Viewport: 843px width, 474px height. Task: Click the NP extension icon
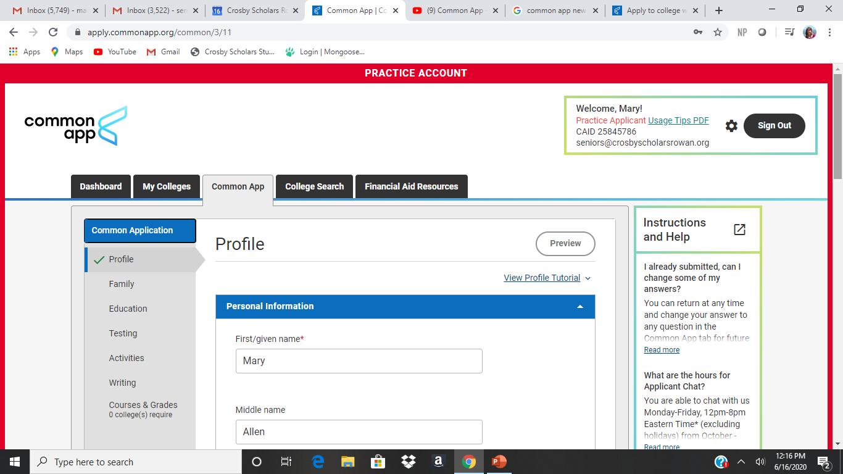[742, 32]
